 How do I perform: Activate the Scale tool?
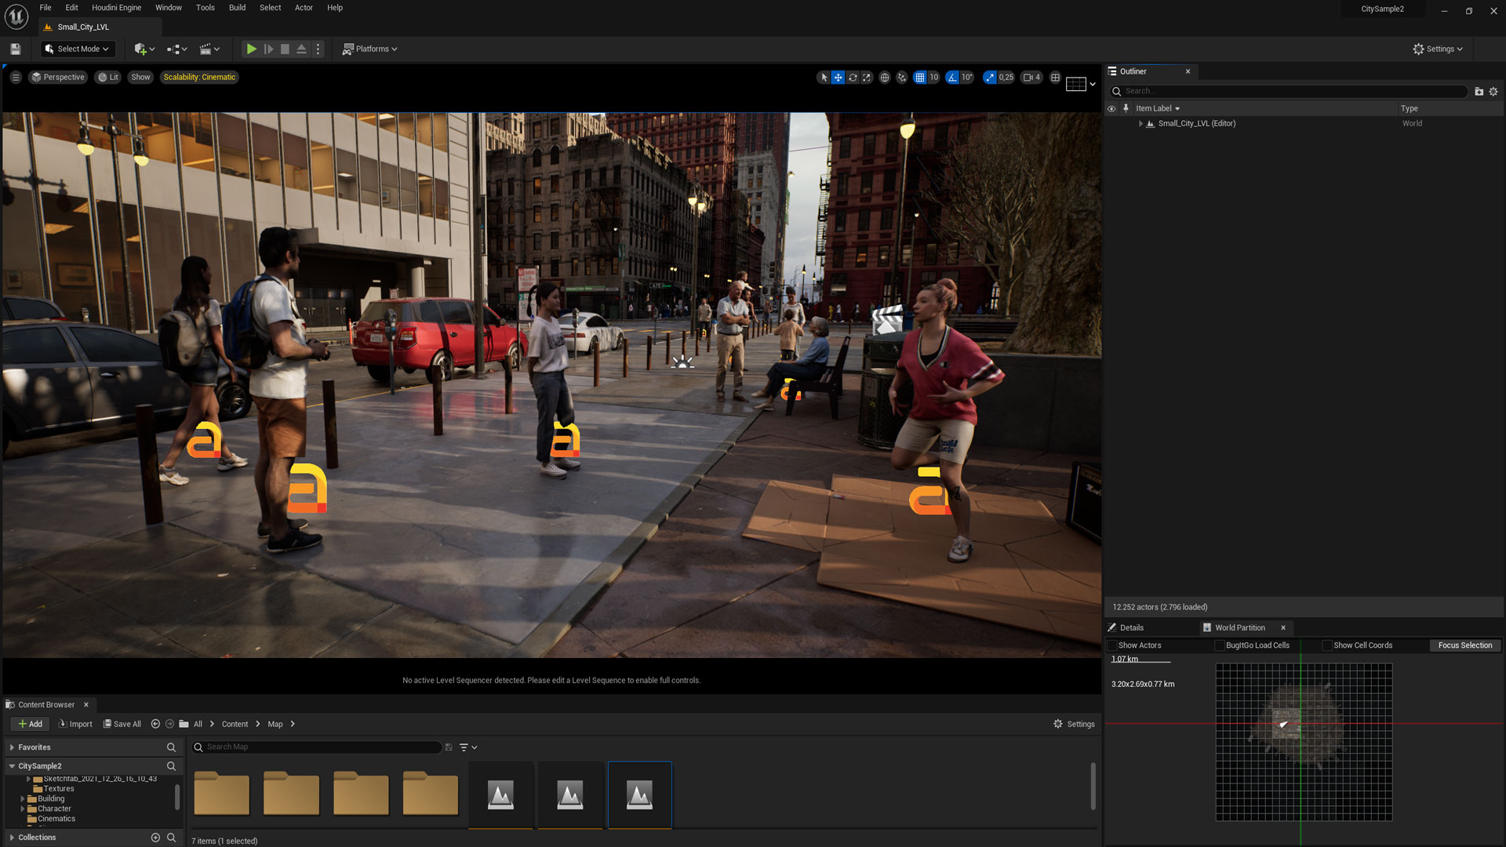coord(867,77)
